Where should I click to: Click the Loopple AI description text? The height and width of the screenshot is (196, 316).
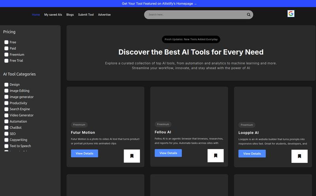273,141
